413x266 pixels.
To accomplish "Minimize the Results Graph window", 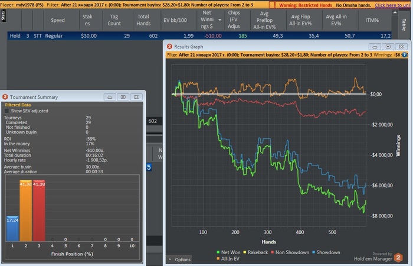I will [375, 47].
